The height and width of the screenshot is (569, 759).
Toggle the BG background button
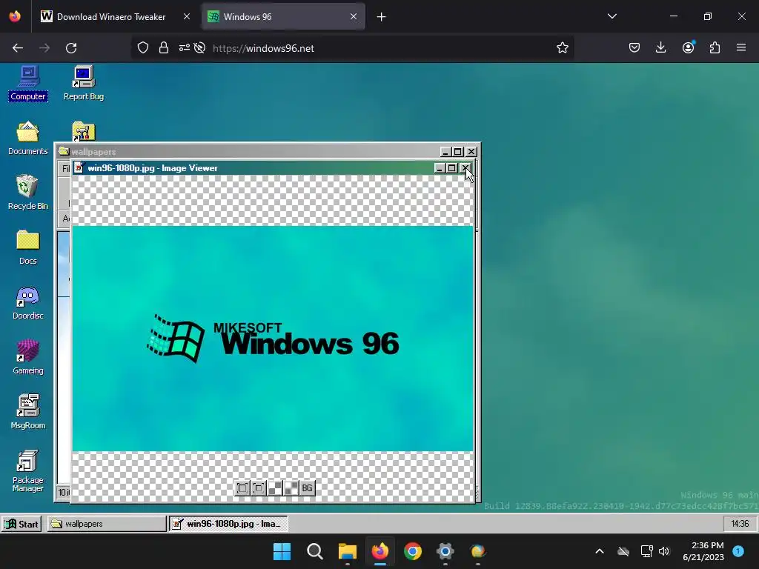click(x=308, y=488)
